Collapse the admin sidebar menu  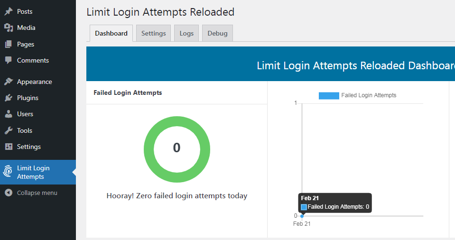[x=37, y=193]
